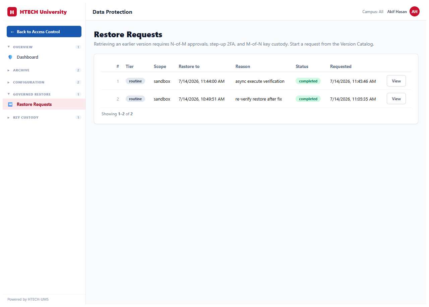This screenshot has height=307, width=429.
Task: Click the Restore Requests page heading
Action: [128, 35]
